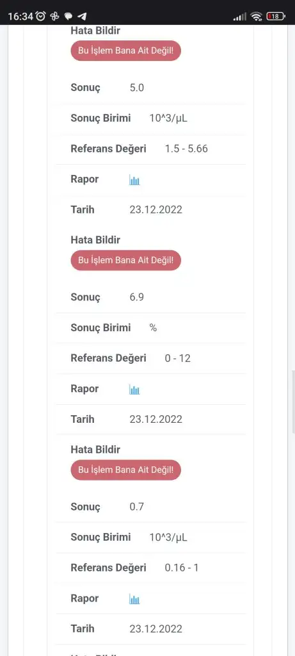Click 'Bu İşlem Bana Ait Değil!' above result 6.9
This screenshot has width=295, height=656.
126,260
